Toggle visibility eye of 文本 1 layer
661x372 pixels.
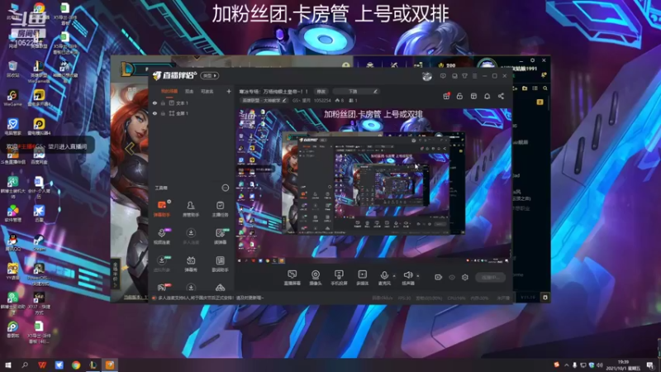coord(155,103)
